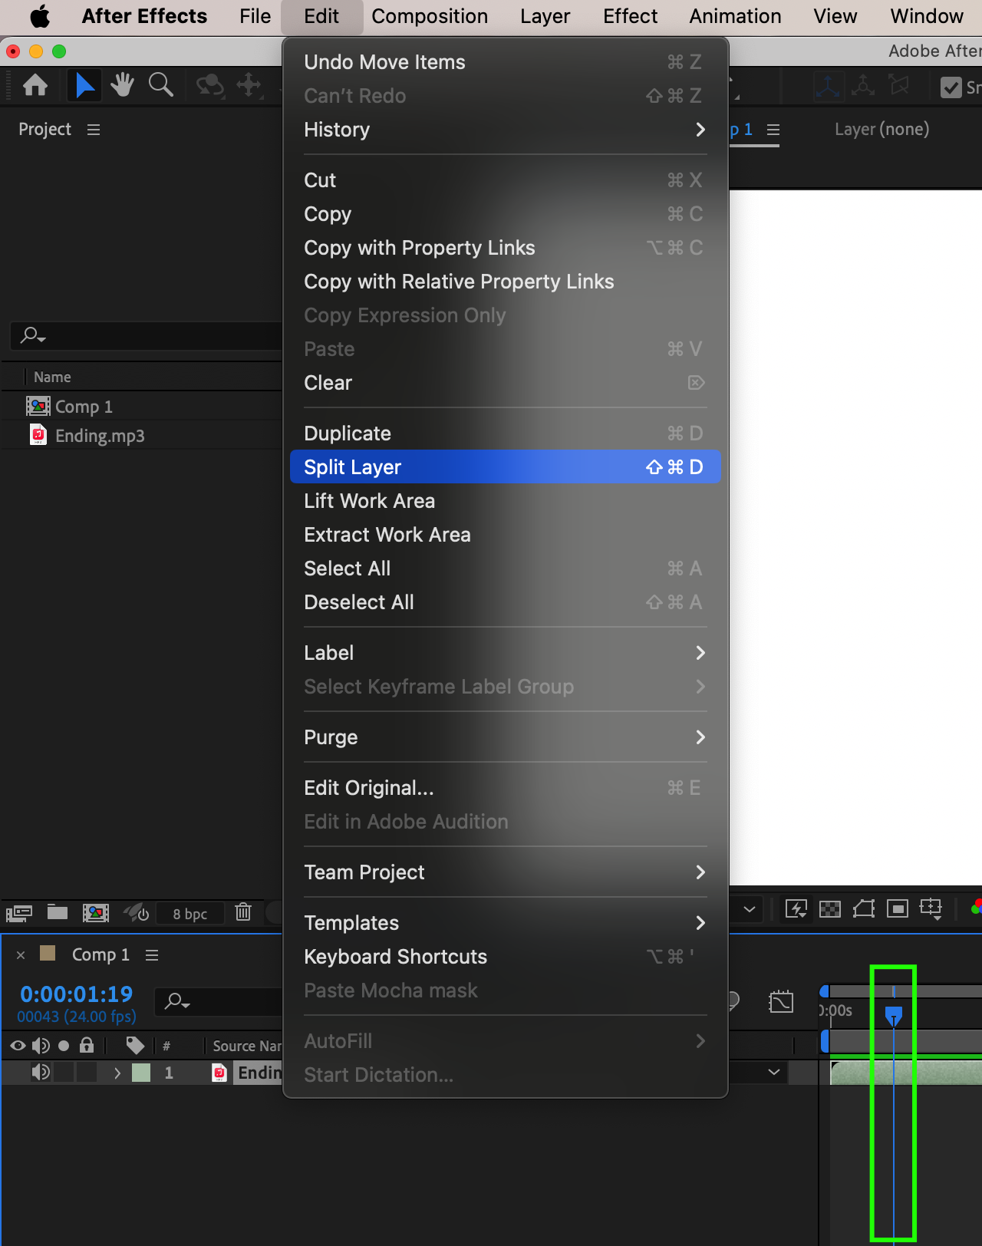Select the Selection arrow tool
This screenshot has height=1246, width=982.
pos(84,85)
